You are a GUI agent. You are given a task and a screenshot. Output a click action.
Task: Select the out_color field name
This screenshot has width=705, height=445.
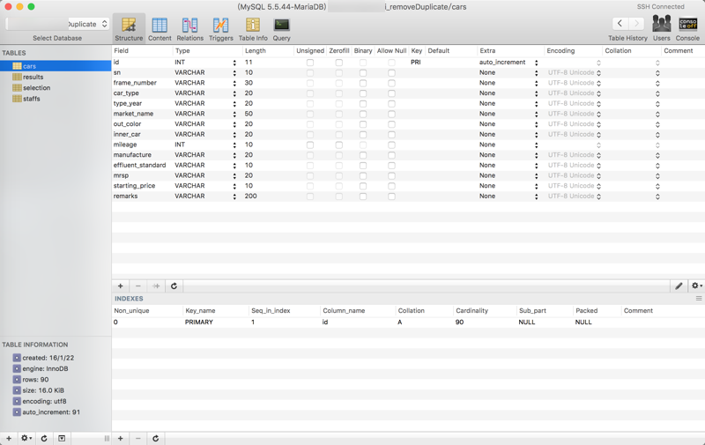coord(127,124)
